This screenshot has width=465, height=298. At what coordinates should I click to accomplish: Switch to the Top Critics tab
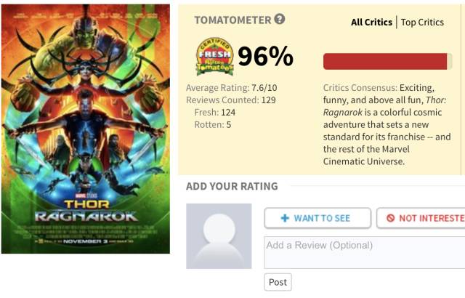[x=422, y=23]
